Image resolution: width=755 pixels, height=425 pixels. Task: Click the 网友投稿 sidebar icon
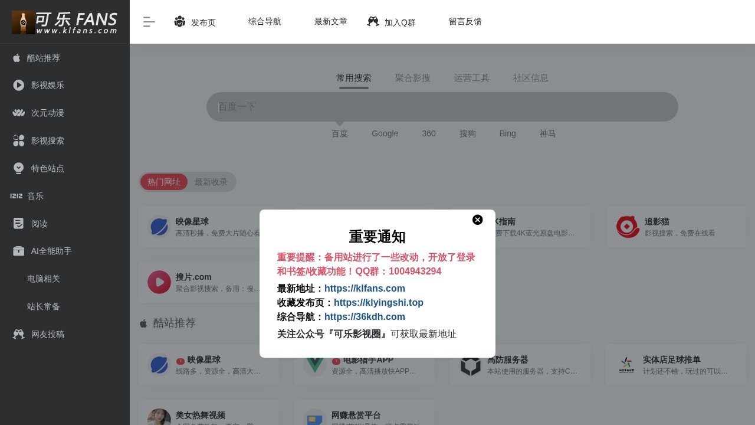pos(19,334)
